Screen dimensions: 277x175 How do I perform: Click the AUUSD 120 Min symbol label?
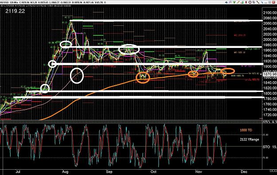[x=9, y=3]
